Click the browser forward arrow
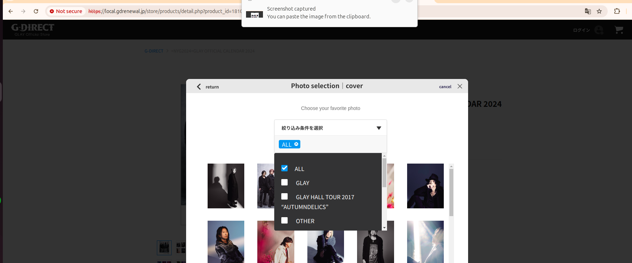 (23, 11)
